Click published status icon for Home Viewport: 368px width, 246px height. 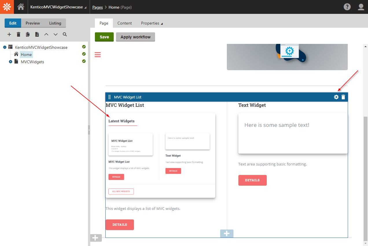click(84, 54)
